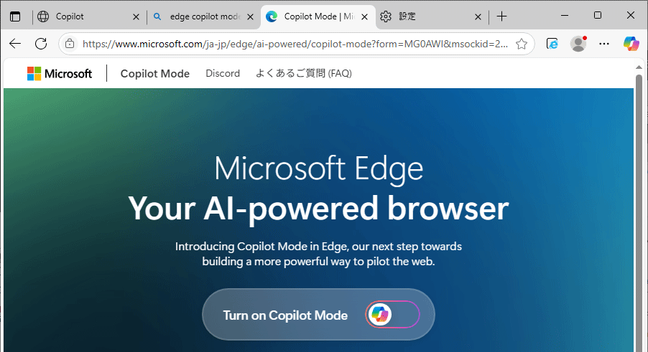
Task: Open よくあるご質問 (FAQ) link
Action: [304, 73]
